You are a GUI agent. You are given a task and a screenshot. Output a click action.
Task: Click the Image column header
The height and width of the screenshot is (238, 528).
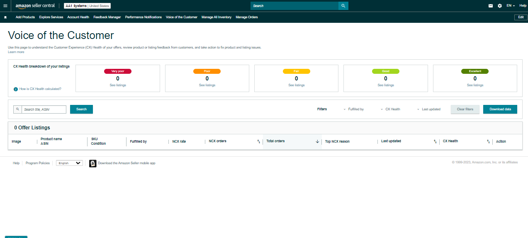coord(16,141)
